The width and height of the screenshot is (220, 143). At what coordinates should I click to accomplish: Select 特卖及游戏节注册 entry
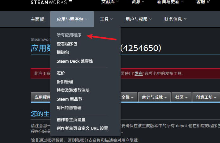click(x=73, y=90)
